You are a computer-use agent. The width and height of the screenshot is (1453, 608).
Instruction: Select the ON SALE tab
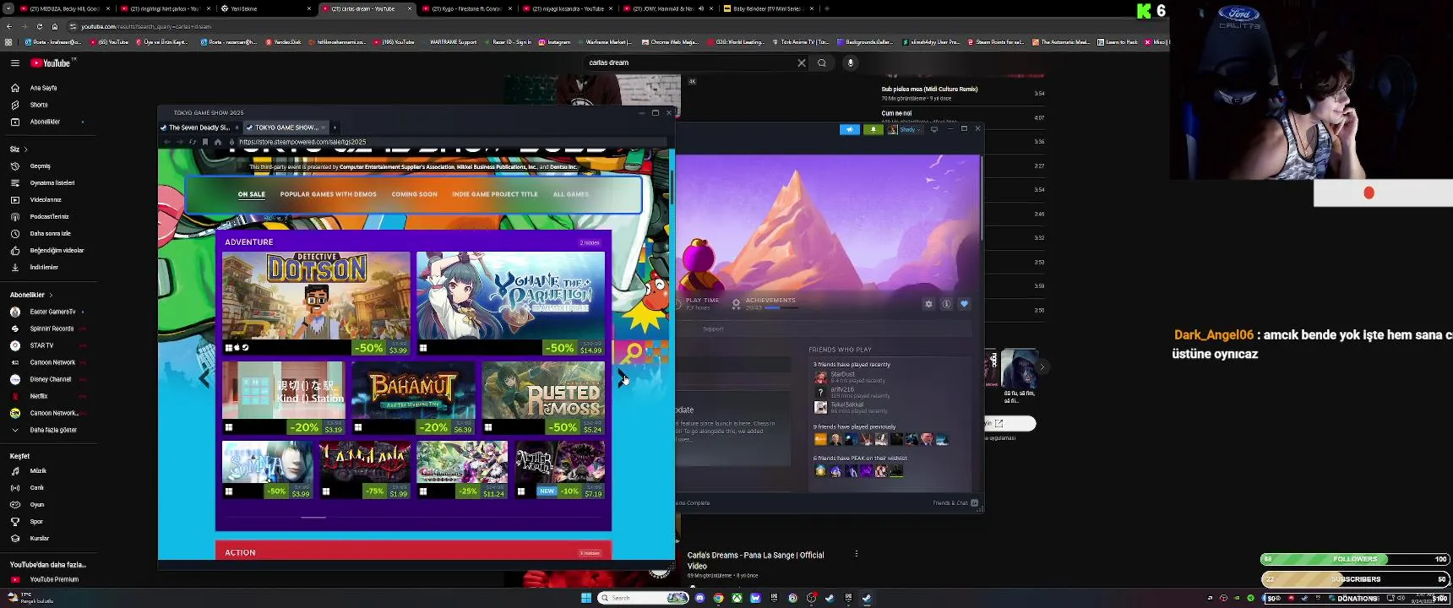tap(252, 194)
